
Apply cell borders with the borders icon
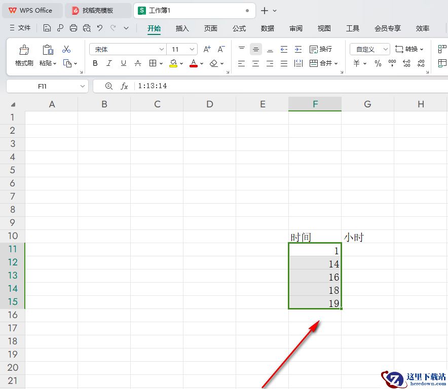coord(153,63)
